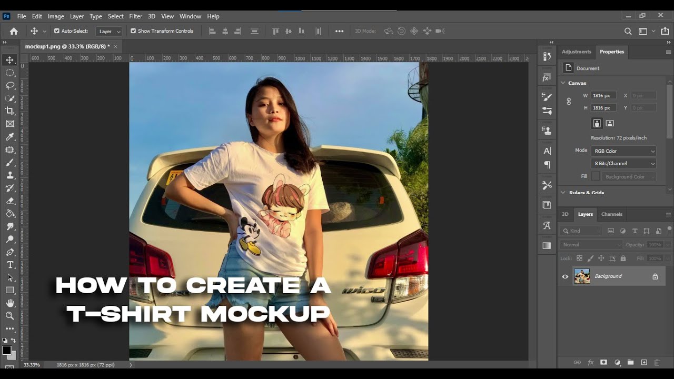The height and width of the screenshot is (379, 674).
Task: Select the Rectangle shape tool
Action: (10, 290)
